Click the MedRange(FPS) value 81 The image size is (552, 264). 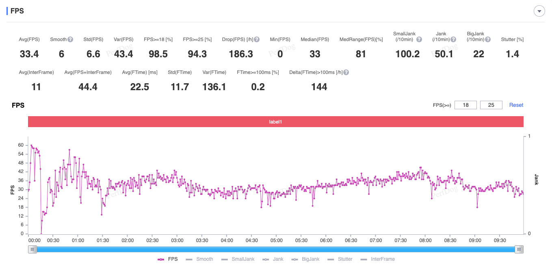coord(361,54)
